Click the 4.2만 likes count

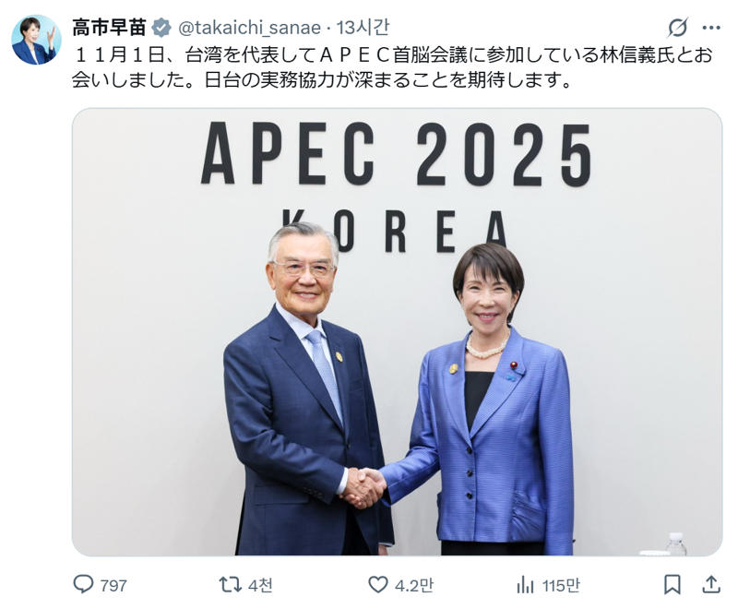413,585
